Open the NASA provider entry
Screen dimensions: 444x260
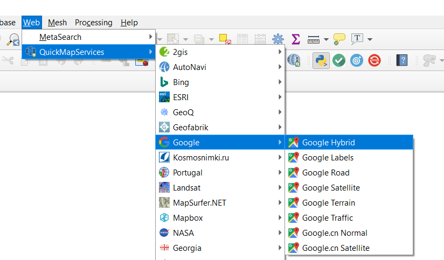click(220, 233)
